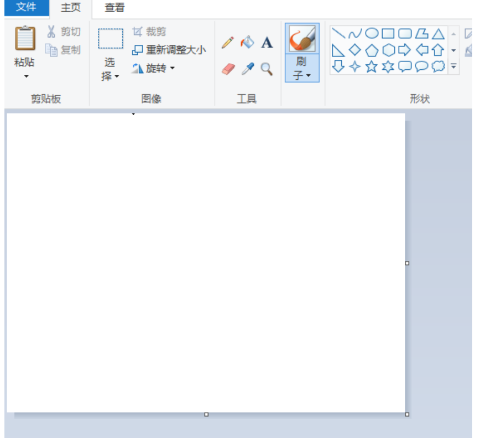Switch to the 查看 (View) tab

pos(114,8)
